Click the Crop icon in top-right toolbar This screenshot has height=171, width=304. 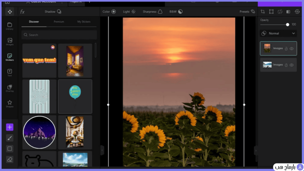tap(263, 12)
